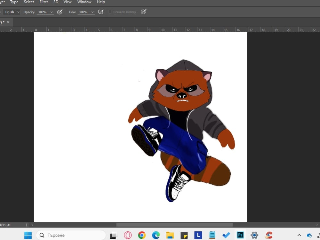The image size is (320, 240).
Task: Launch Microsoft Edge from the taskbar
Action: (x=156, y=235)
